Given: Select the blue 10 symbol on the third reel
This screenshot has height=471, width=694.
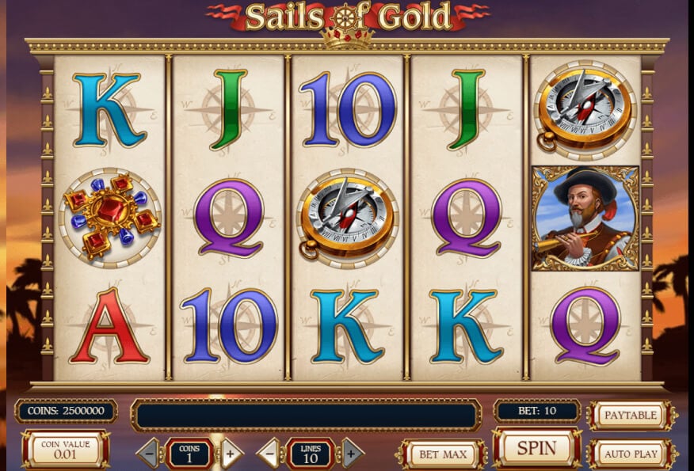Looking at the screenshot, I should (348, 110).
